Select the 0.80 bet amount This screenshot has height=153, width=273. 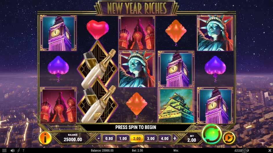pos(109,139)
